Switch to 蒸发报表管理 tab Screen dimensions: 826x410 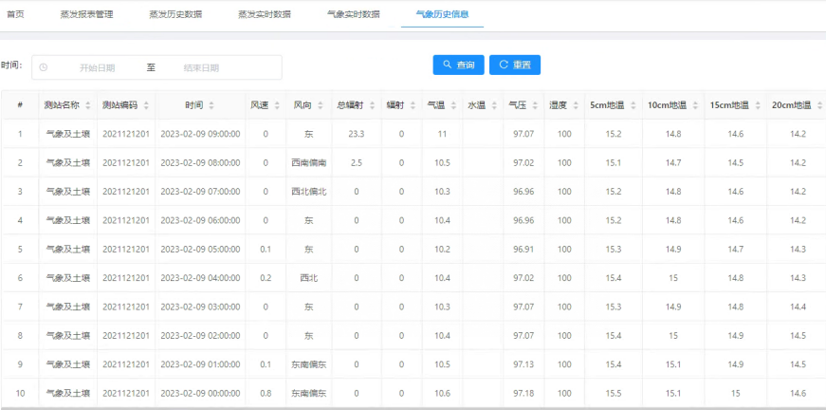[x=87, y=14]
